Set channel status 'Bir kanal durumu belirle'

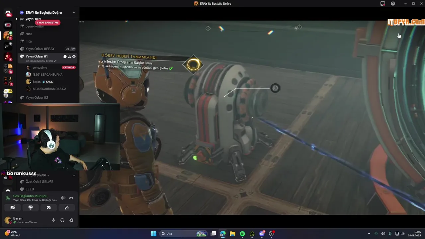[41, 61]
